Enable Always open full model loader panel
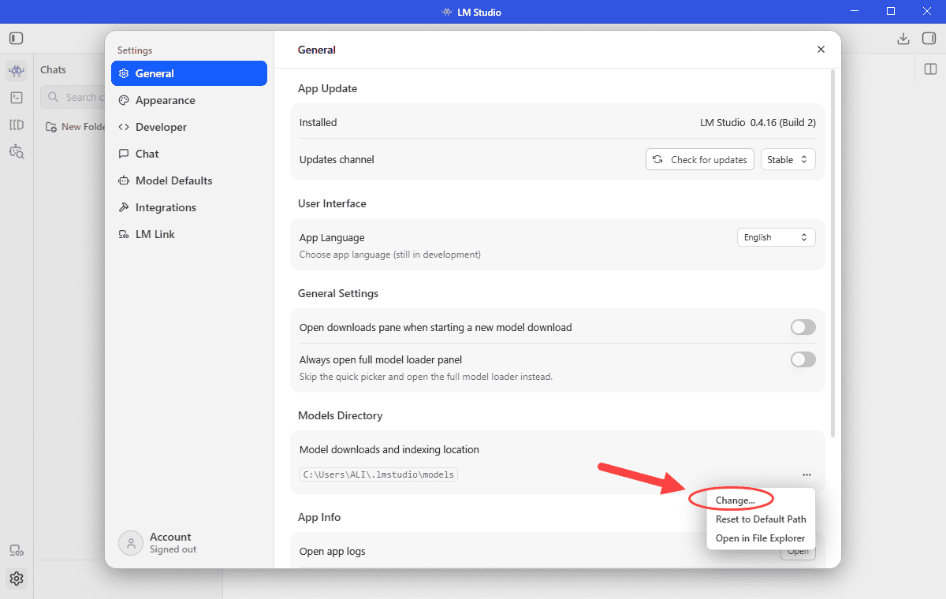The image size is (946, 599). [x=803, y=359]
